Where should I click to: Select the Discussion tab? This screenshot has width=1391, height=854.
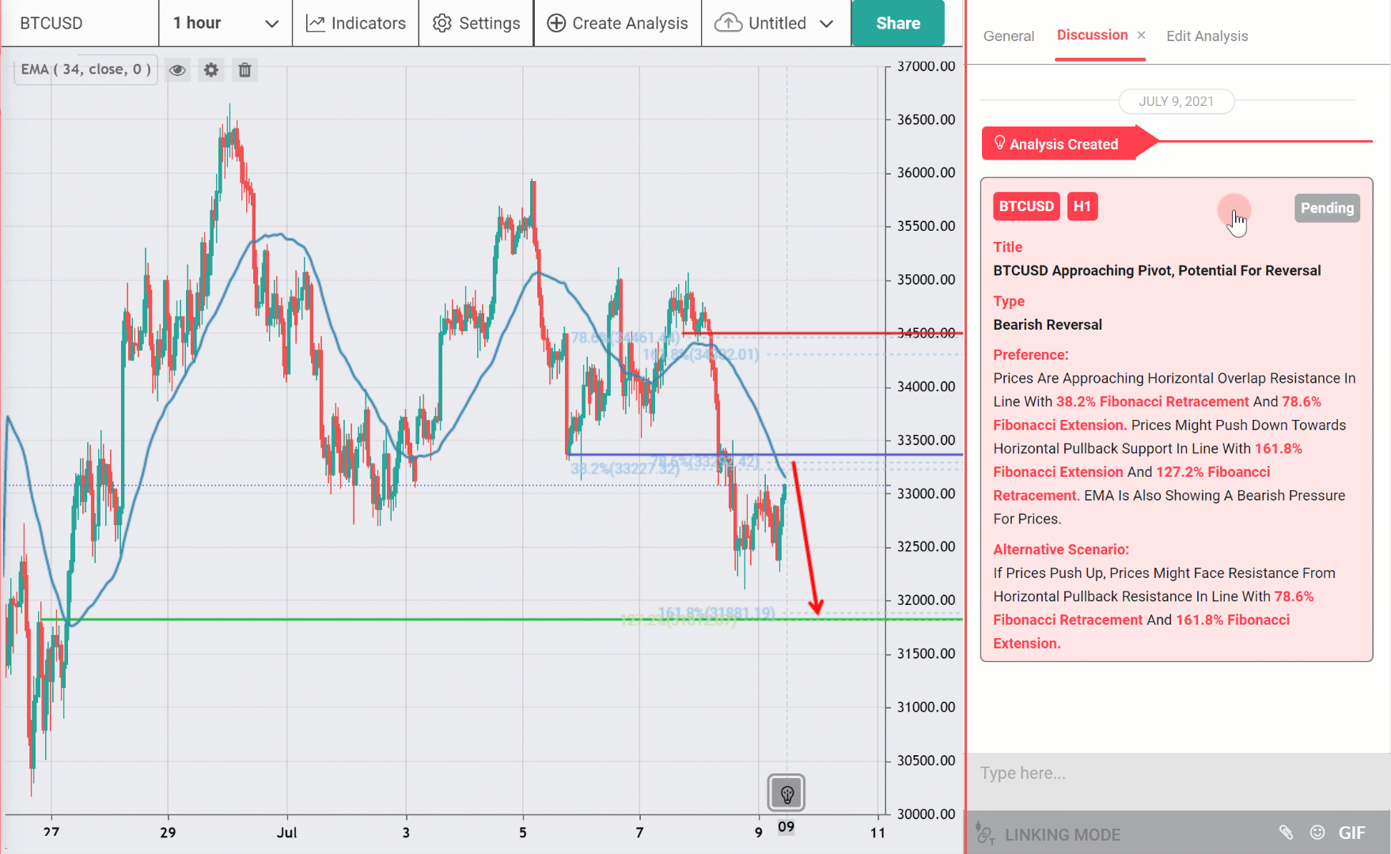[1093, 35]
